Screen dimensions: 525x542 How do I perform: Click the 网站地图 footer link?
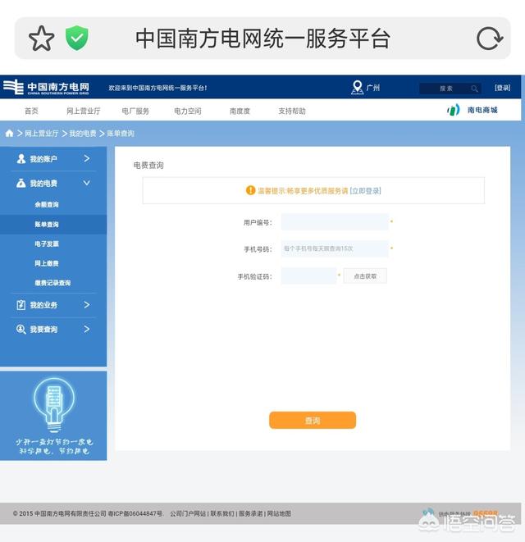279,513
